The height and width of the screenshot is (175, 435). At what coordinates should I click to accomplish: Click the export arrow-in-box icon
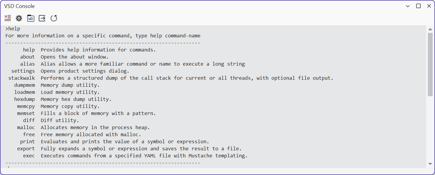[42, 18]
